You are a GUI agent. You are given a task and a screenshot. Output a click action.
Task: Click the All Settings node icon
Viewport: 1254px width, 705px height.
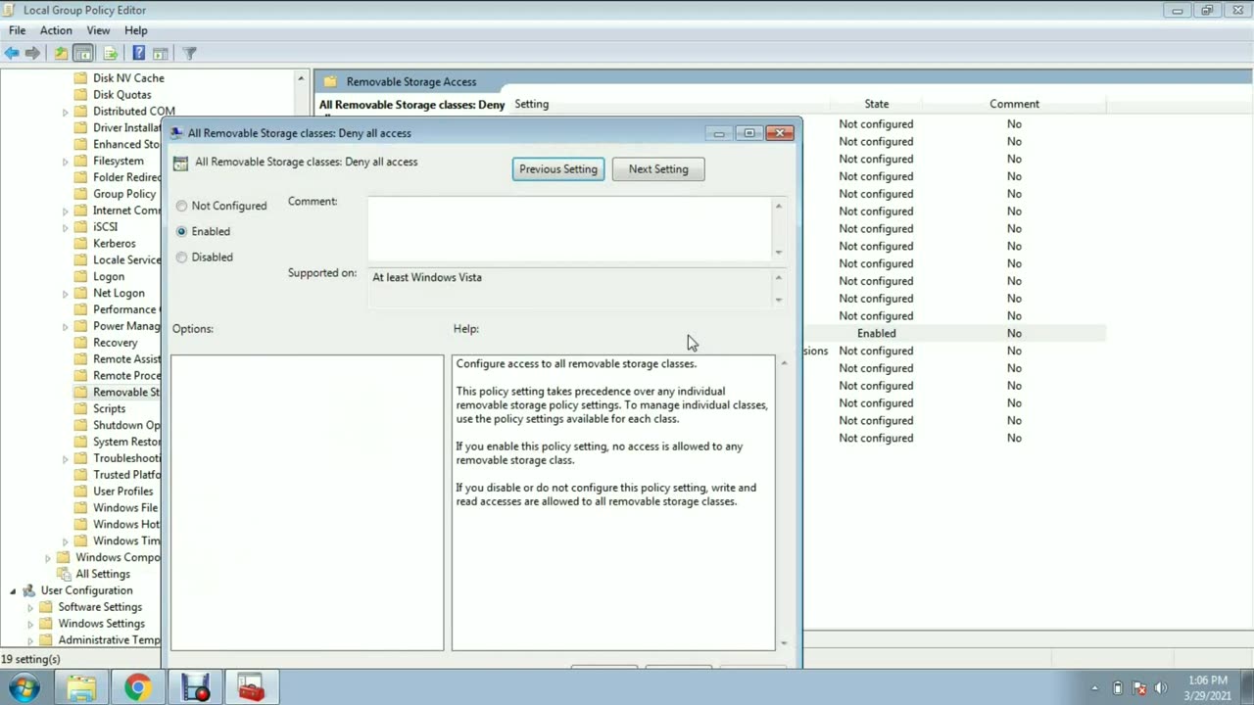(x=65, y=574)
